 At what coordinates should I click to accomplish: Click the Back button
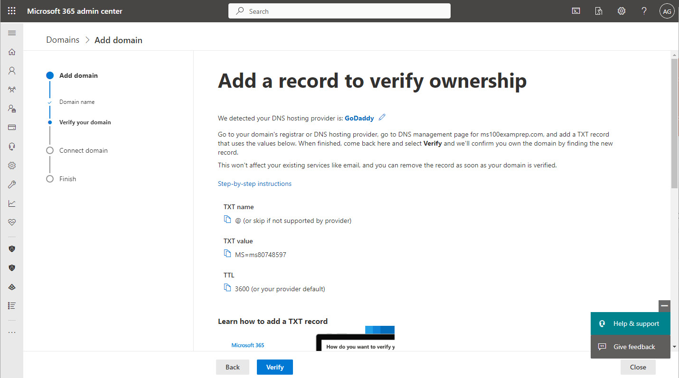click(233, 367)
